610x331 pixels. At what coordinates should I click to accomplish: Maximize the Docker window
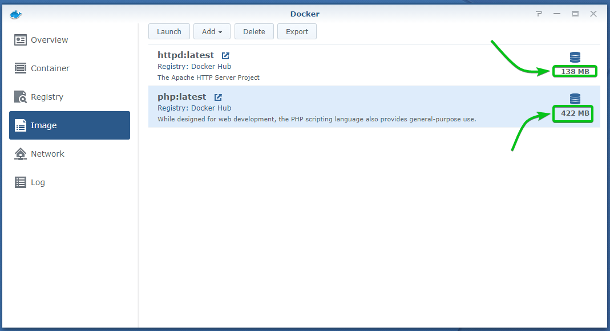(x=575, y=14)
